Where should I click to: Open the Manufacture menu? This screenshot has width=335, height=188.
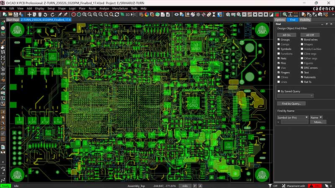click(x=120, y=8)
